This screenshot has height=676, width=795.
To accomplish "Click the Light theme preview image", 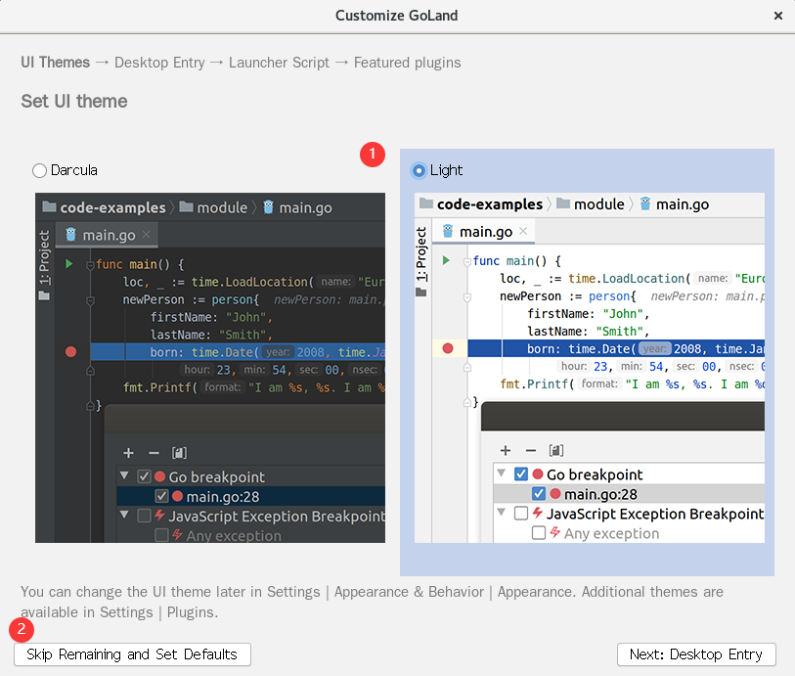I will tap(589, 367).
